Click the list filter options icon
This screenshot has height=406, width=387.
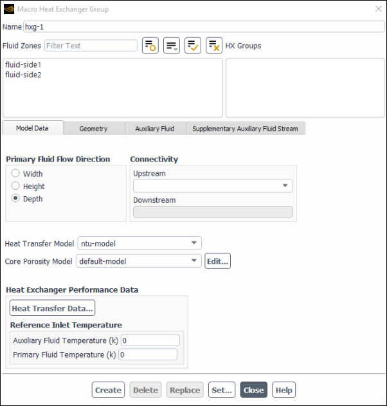tap(172, 46)
